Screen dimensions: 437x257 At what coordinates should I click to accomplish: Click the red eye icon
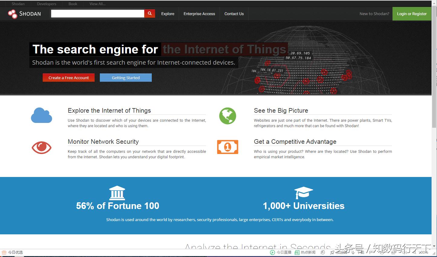coord(41,148)
